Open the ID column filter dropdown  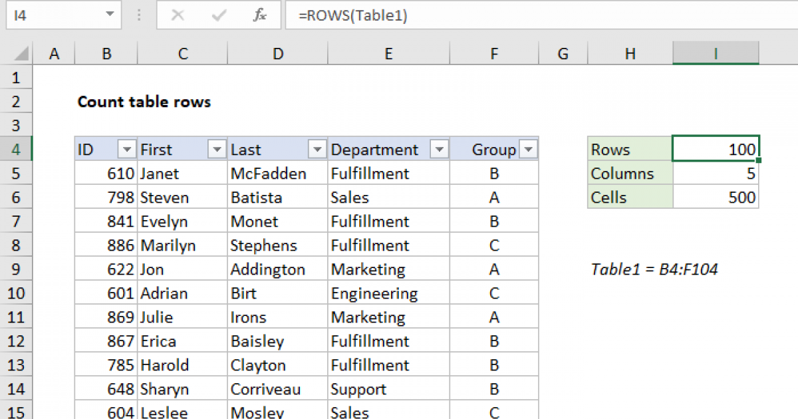[x=126, y=150]
